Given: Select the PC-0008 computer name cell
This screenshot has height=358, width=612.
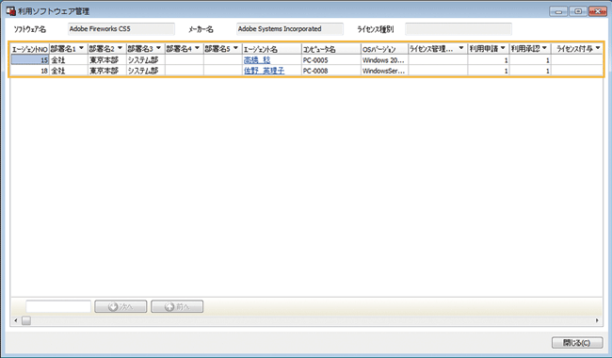Looking at the screenshot, I should pyautogui.click(x=331, y=71).
